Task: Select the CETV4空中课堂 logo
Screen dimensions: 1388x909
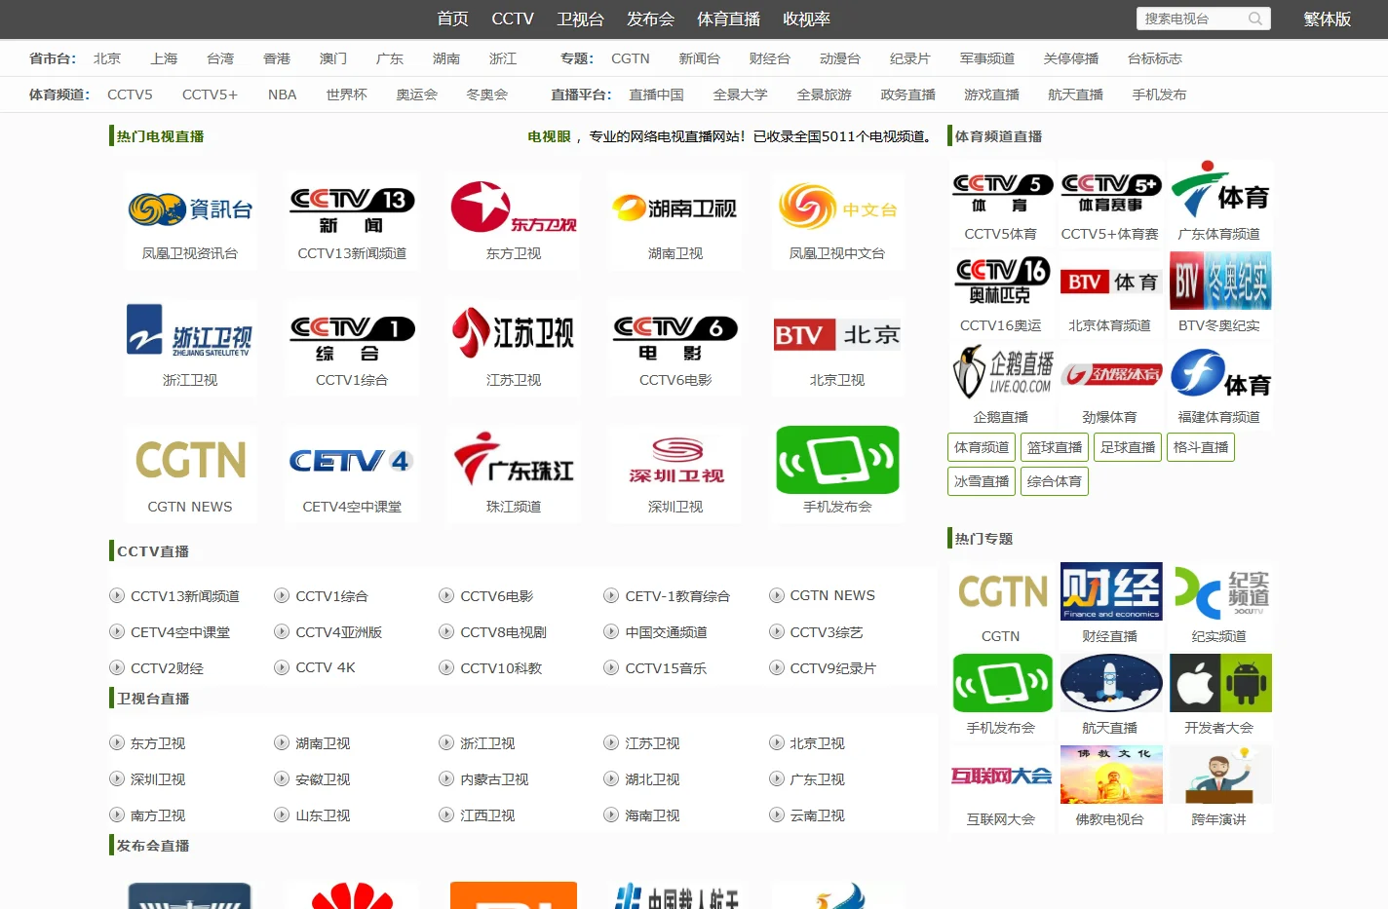Action: pyautogui.click(x=352, y=462)
